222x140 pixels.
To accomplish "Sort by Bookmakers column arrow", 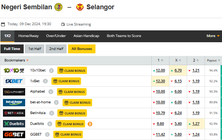I will point(27,60).
